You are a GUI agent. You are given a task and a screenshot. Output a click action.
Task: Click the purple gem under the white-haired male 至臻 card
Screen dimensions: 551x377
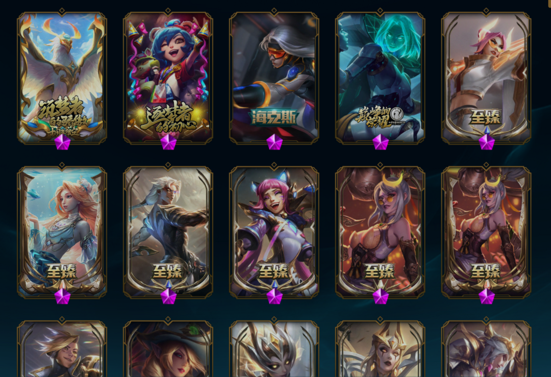tap(168, 297)
